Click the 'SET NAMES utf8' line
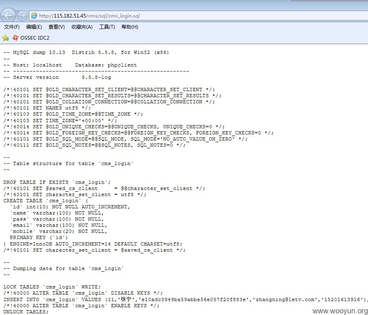The height and width of the screenshot is (315, 368). (47, 108)
